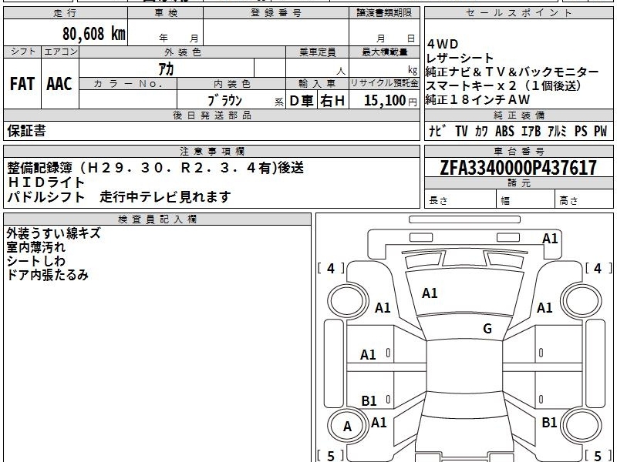Click the 譲渡書類期限 header
Image resolution: width=617 pixels, height=462 pixels.
point(384,13)
